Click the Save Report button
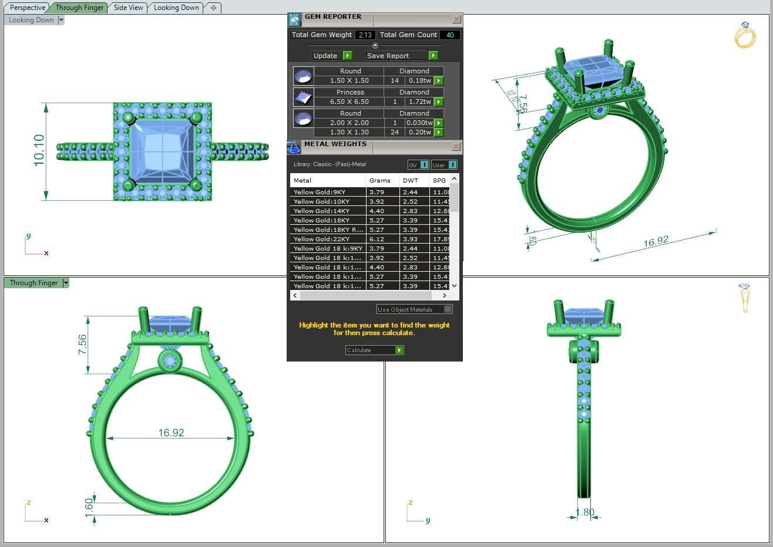Image resolution: width=773 pixels, height=547 pixels. coord(388,55)
